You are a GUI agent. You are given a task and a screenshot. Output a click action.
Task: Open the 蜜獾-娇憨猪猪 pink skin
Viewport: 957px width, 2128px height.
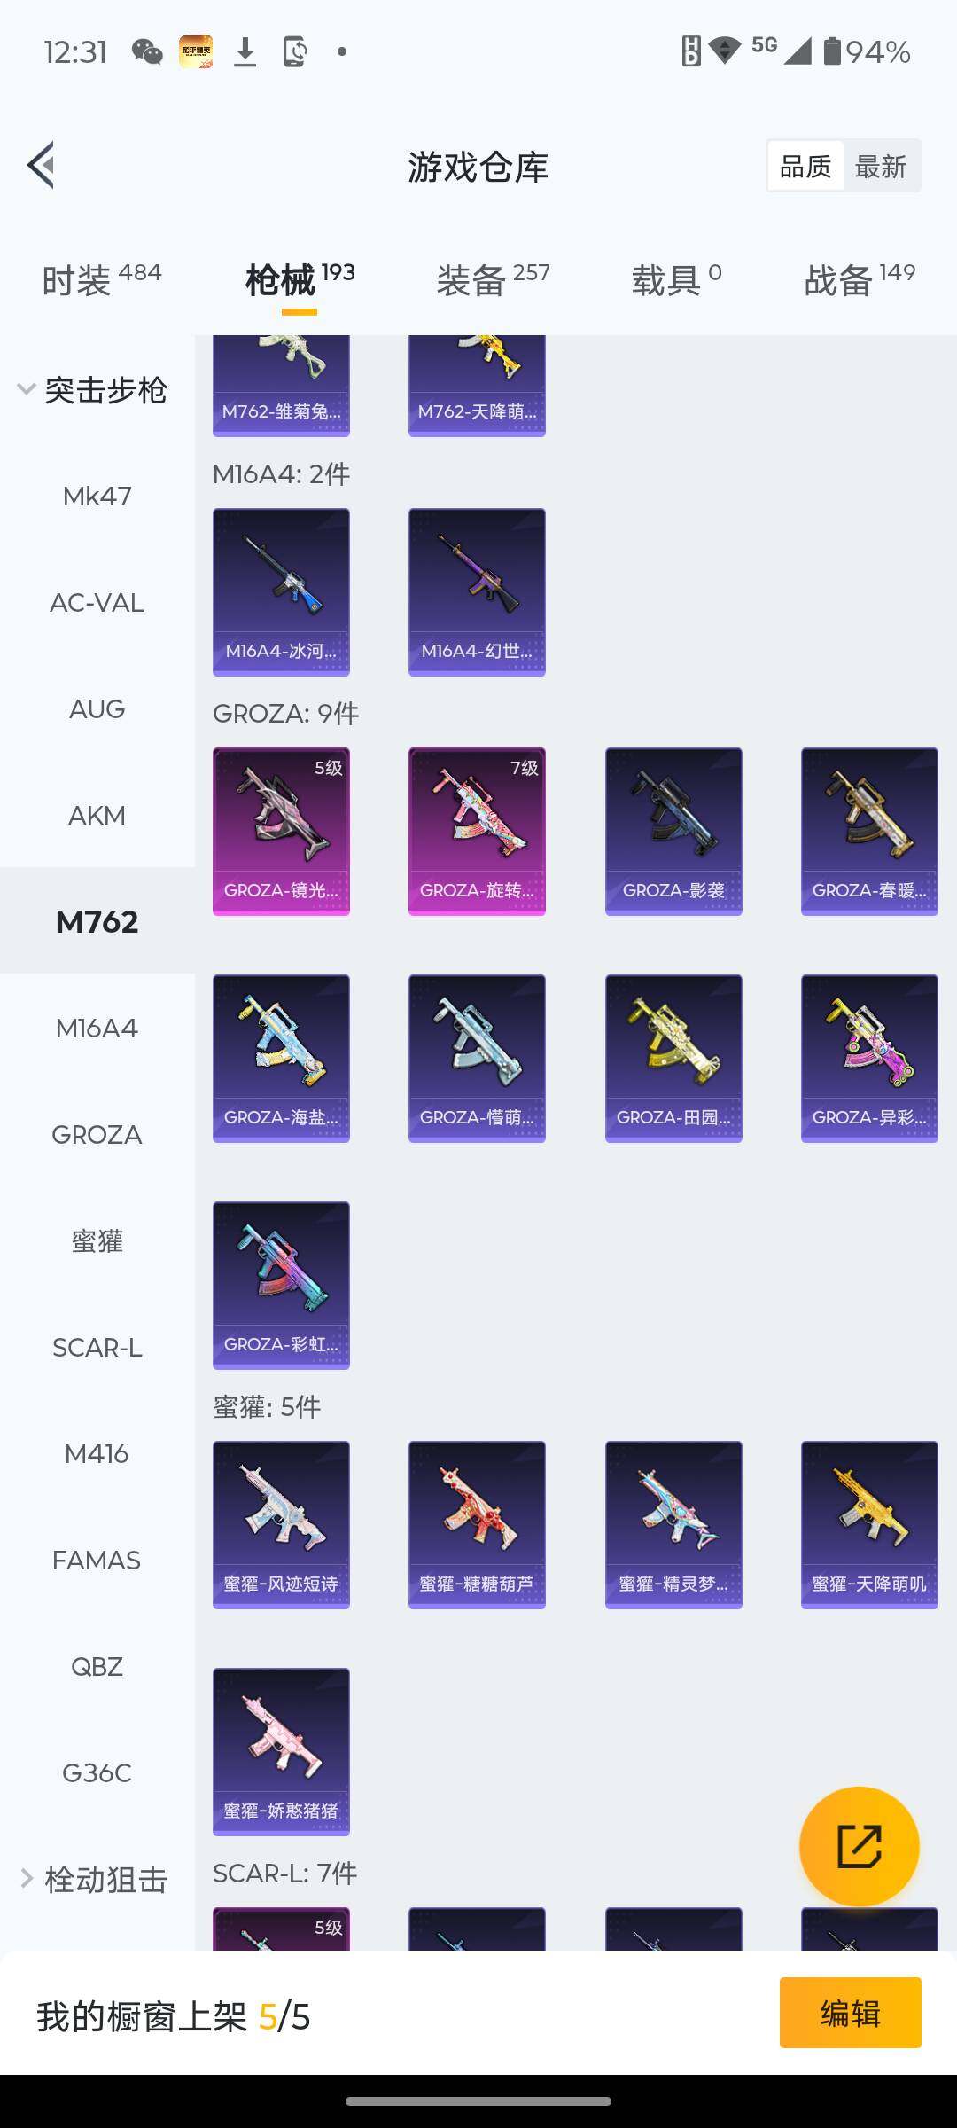pyautogui.click(x=281, y=1751)
